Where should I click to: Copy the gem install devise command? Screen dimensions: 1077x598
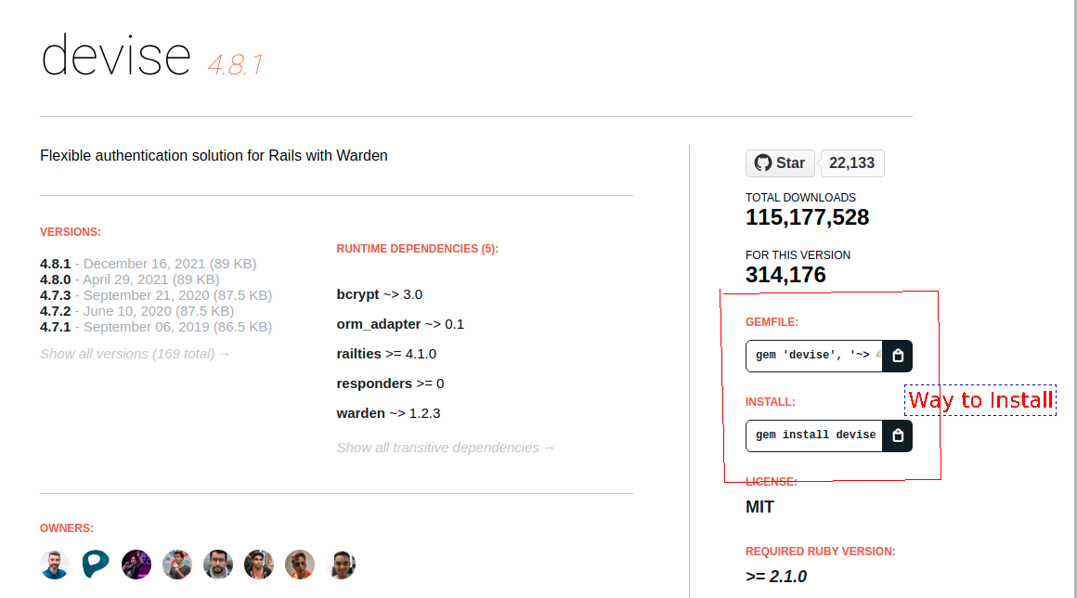click(897, 436)
